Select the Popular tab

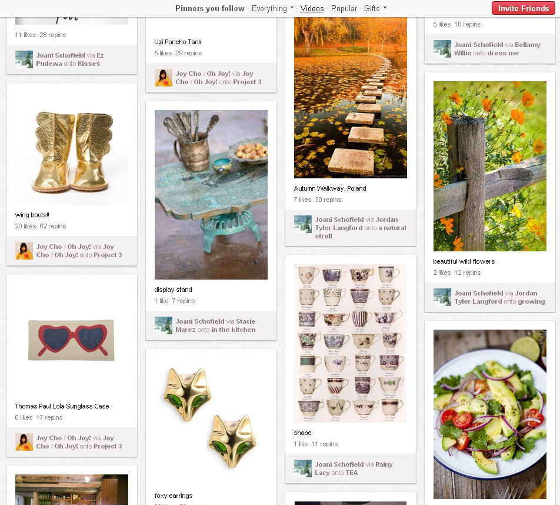click(x=344, y=8)
